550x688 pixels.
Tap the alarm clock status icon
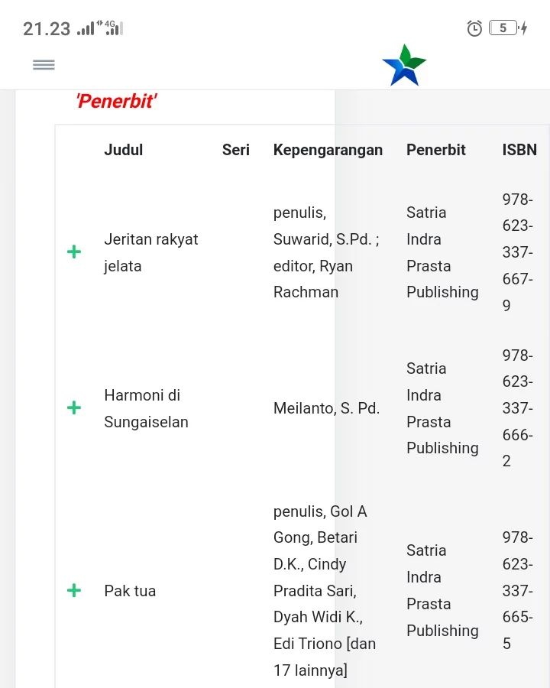click(x=474, y=28)
